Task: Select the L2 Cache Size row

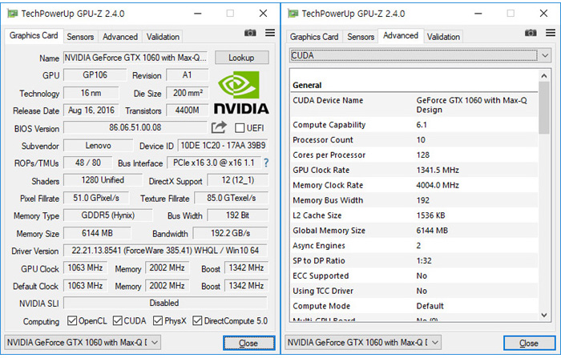Action: (x=414, y=215)
